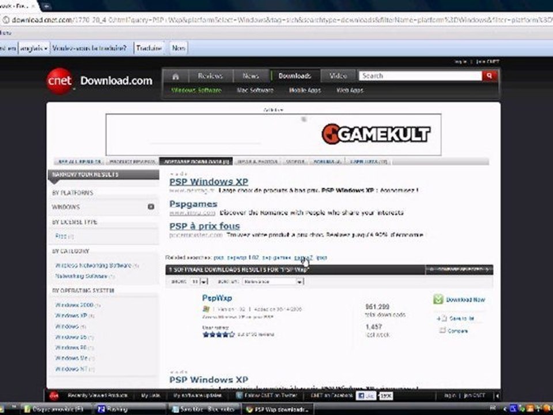Click the star rating of PspWxp
This screenshot has width=553, height=415.
[x=218, y=334]
